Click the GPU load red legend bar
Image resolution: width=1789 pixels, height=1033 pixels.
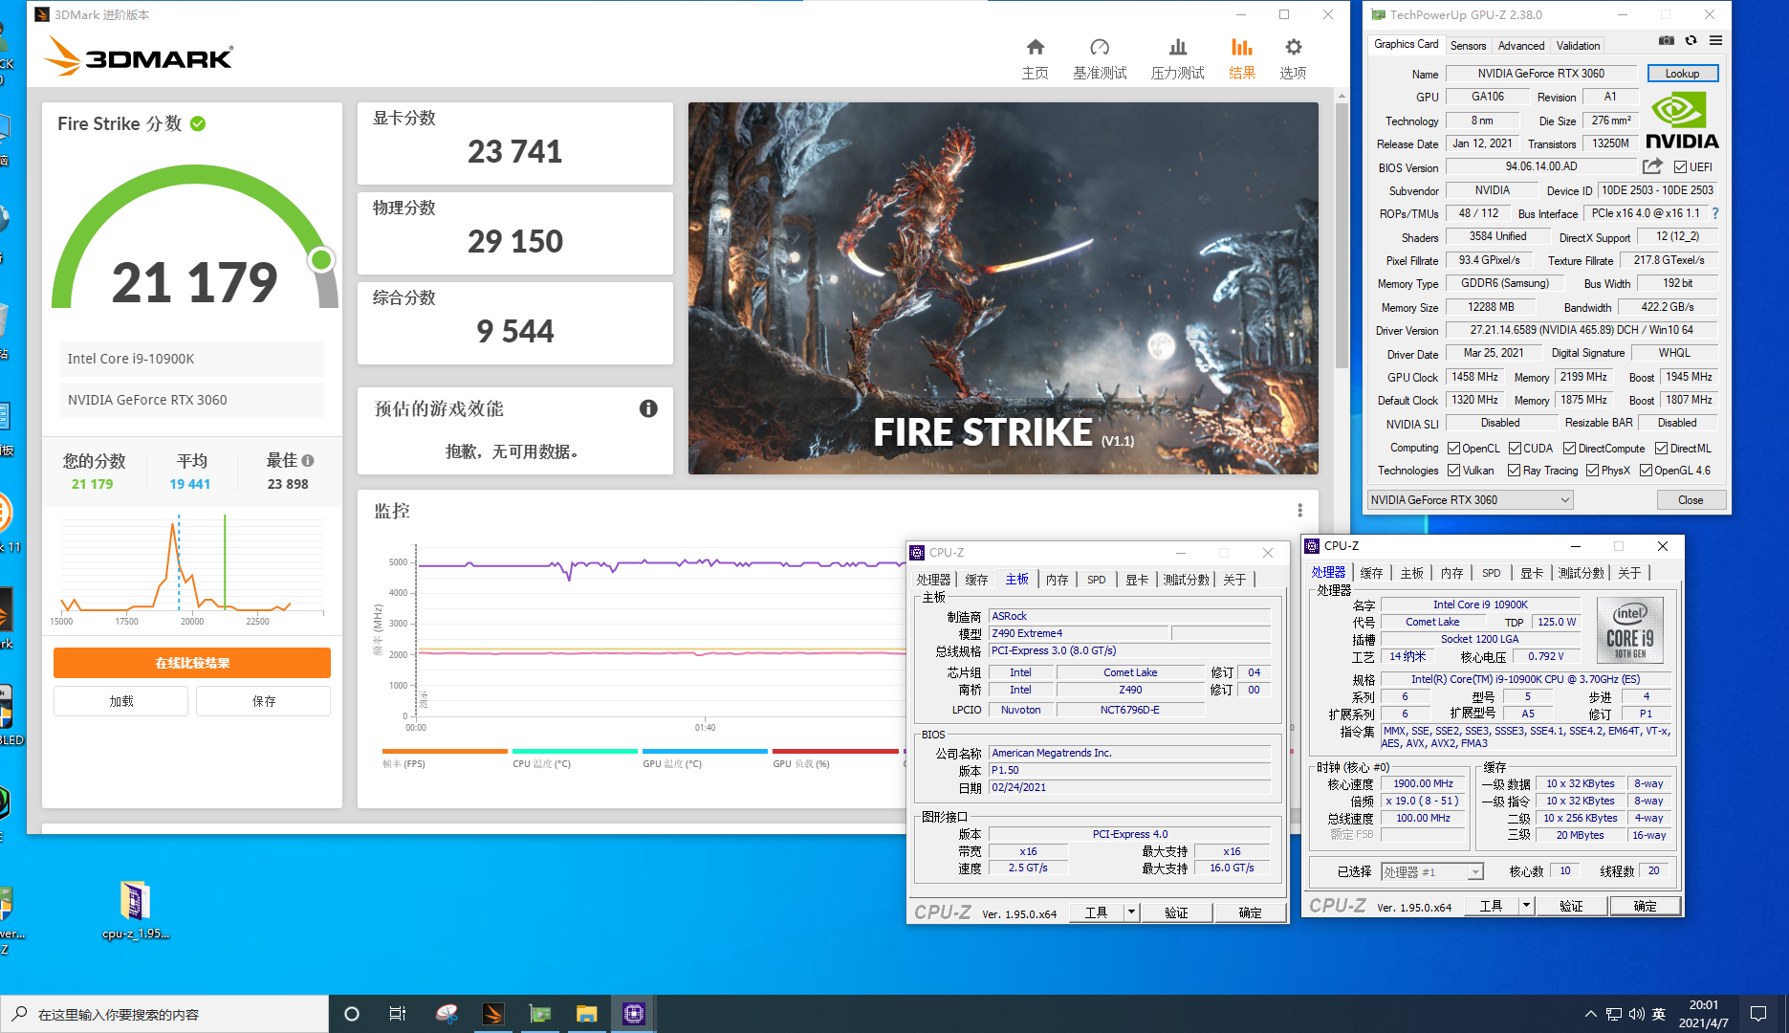point(835,752)
